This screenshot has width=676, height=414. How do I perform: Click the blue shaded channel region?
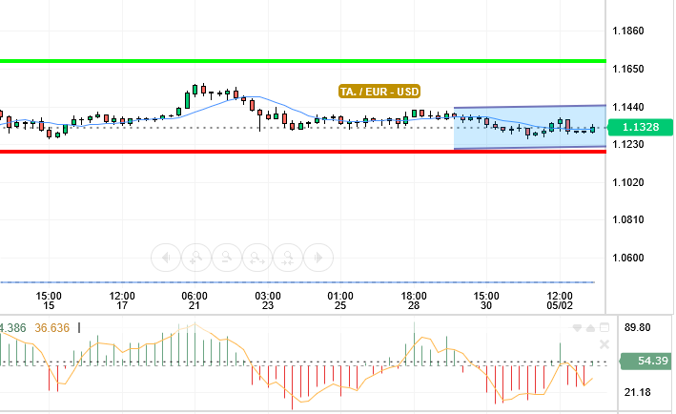point(530,127)
